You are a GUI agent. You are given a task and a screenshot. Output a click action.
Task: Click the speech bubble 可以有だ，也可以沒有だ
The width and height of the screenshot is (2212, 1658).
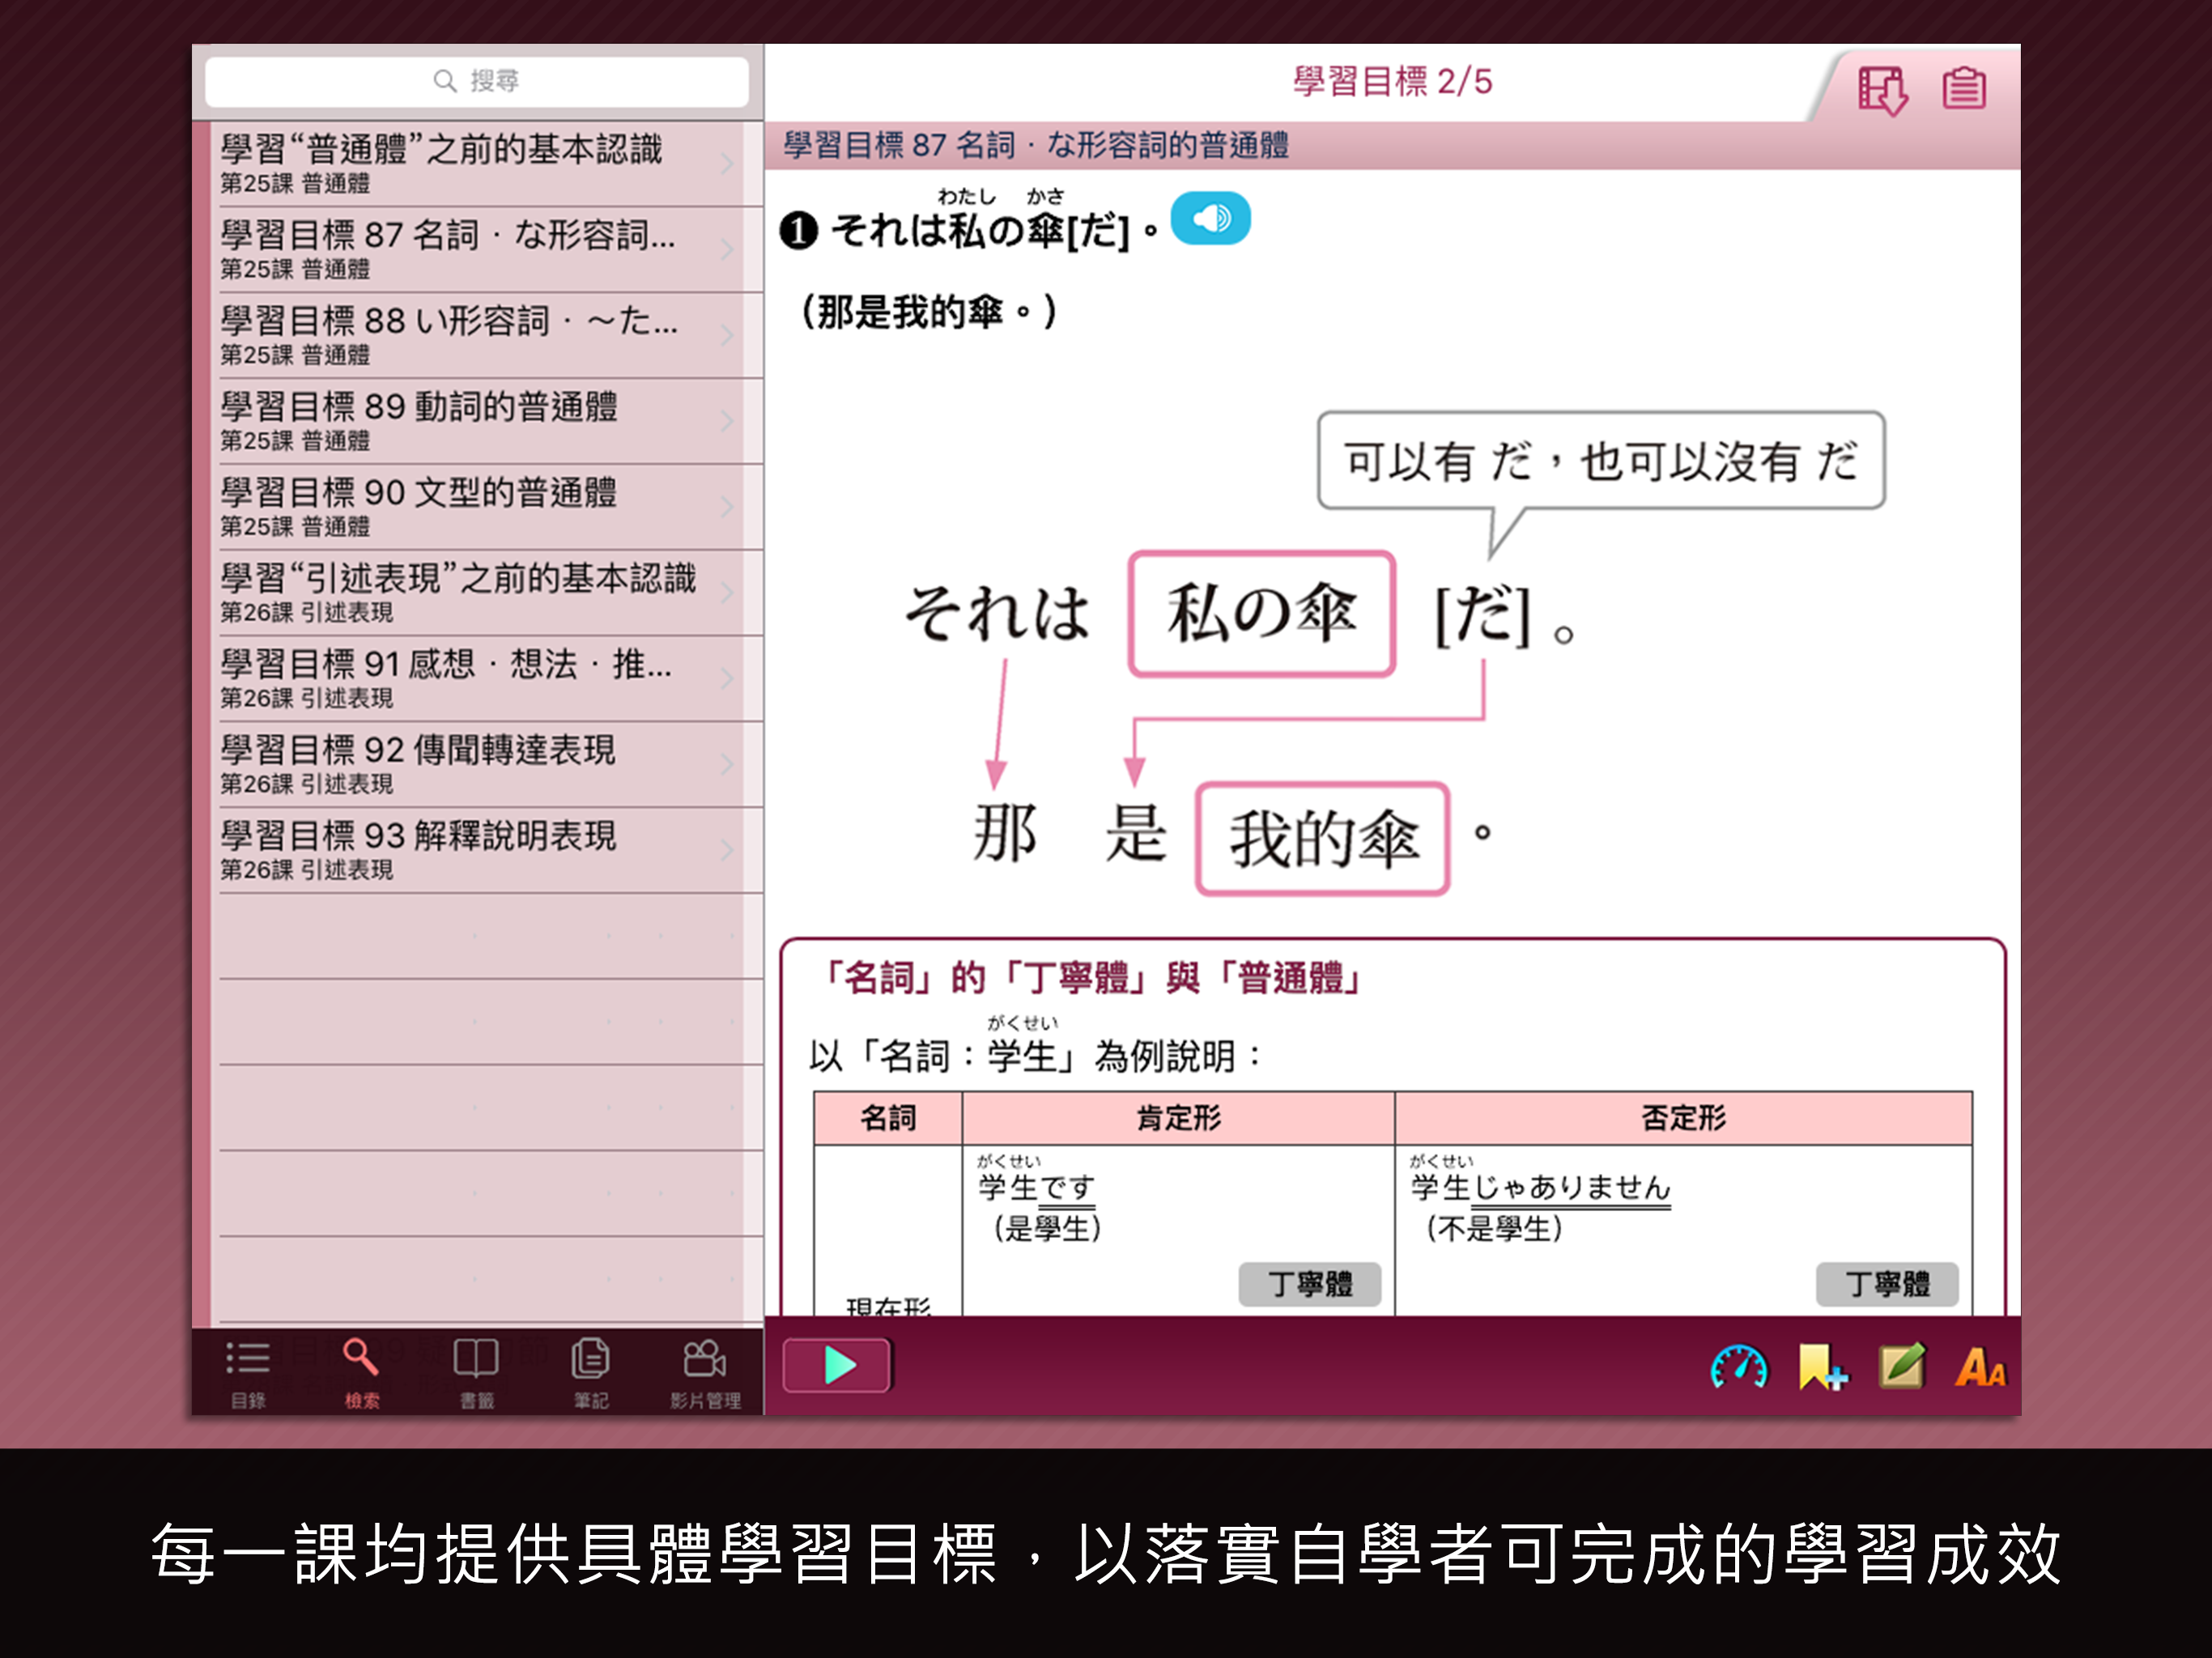(x=1601, y=461)
